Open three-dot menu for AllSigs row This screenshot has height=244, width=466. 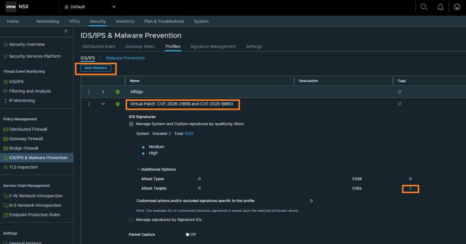(89, 92)
